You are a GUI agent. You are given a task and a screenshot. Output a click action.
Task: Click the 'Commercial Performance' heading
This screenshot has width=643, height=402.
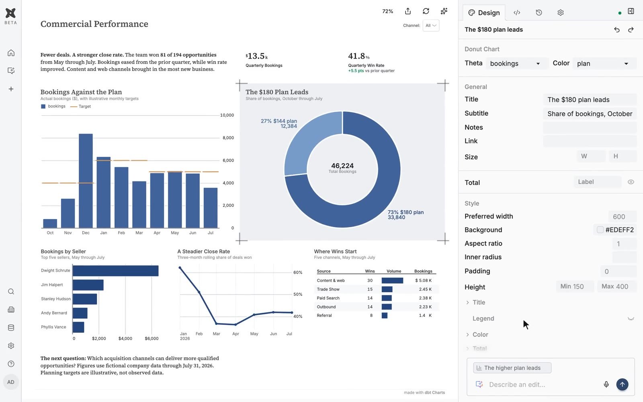[x=94, y=24]
